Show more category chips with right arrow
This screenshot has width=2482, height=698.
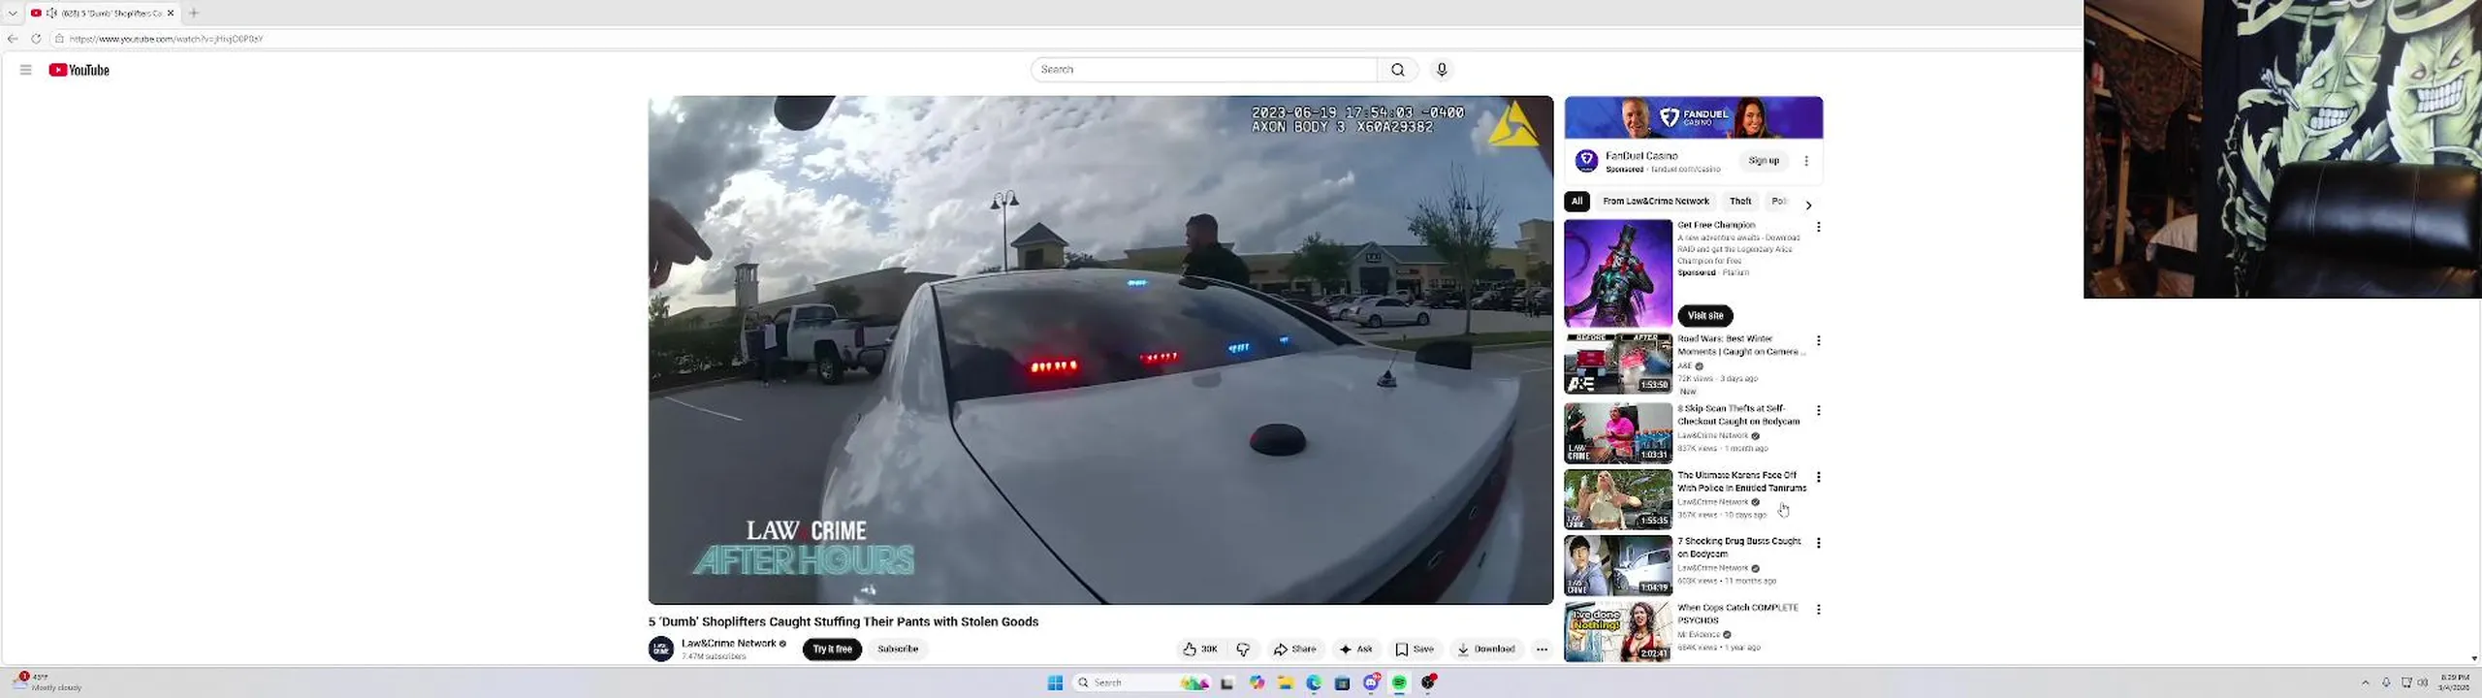[1808, 205]
